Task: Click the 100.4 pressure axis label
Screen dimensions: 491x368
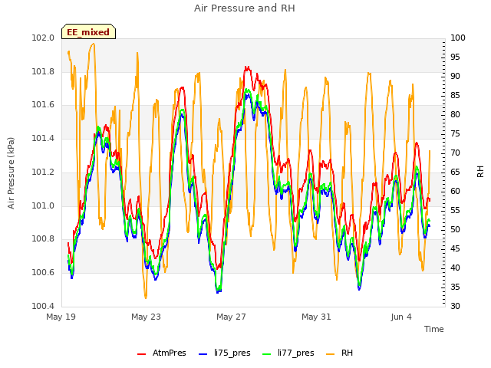Action: [43, 306]
